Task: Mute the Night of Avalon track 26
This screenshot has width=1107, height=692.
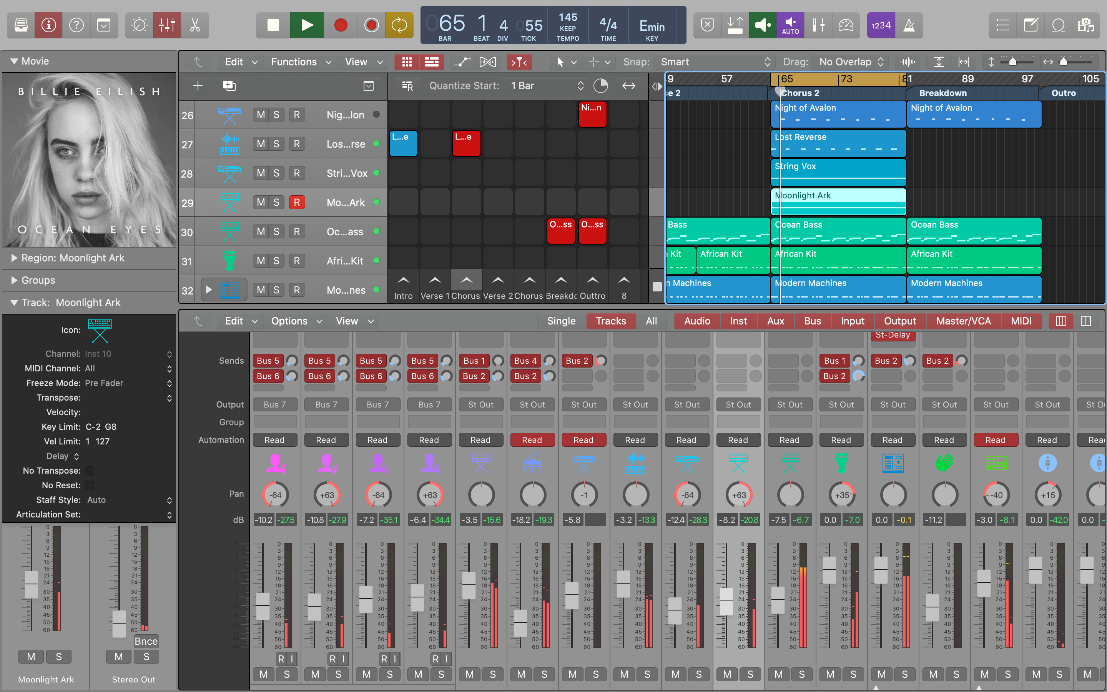Action: click(x=261, y=115)
